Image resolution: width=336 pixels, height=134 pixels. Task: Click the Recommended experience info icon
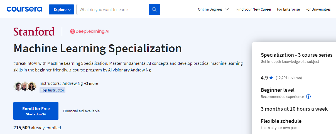pos(308,96)
